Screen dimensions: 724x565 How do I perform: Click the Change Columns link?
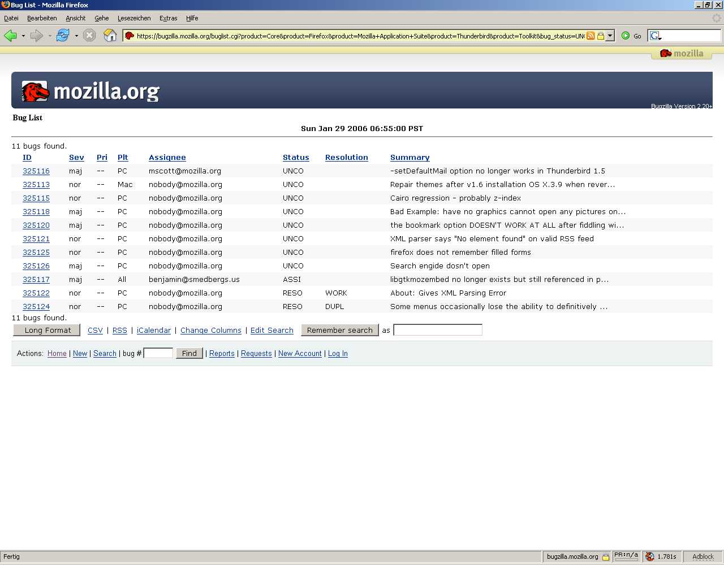210,331
